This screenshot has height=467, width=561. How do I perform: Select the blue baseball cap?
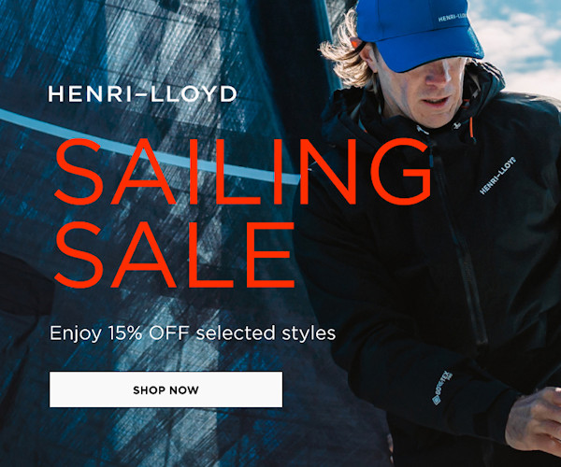point(417,32)
